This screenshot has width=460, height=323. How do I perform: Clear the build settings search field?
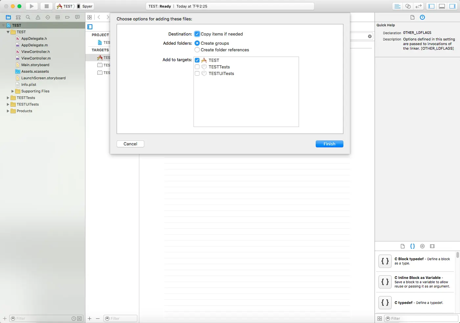[370, 36]
